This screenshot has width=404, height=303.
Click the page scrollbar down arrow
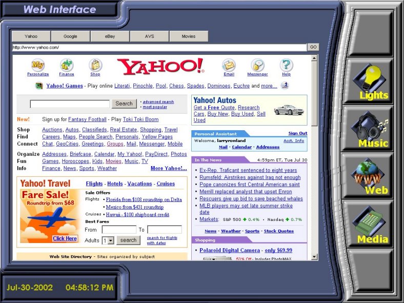point(314,257)
